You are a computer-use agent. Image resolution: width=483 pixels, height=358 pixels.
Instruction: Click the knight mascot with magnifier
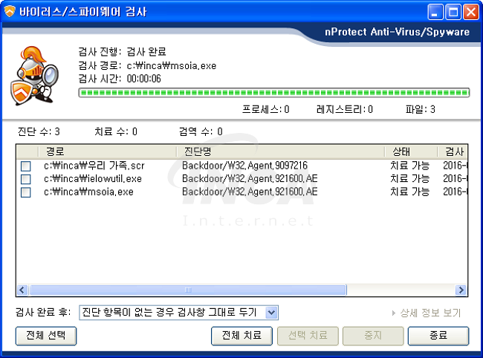pyautogui.click(x=34, y=76)
